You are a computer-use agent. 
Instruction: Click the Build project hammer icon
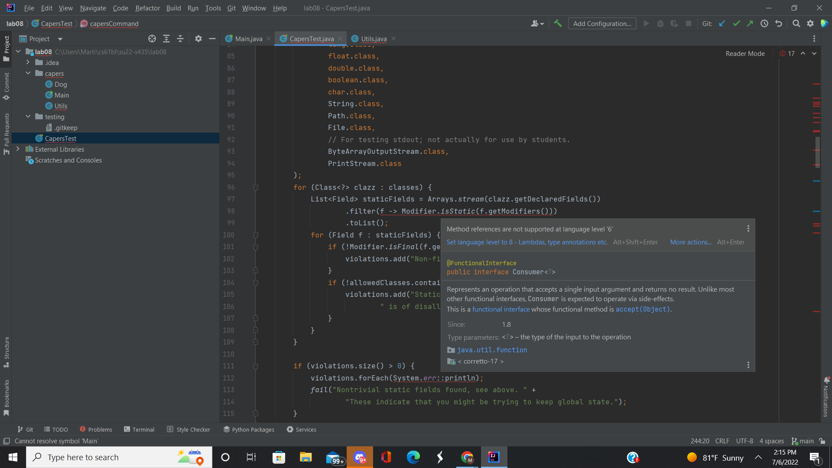[558, 23]
